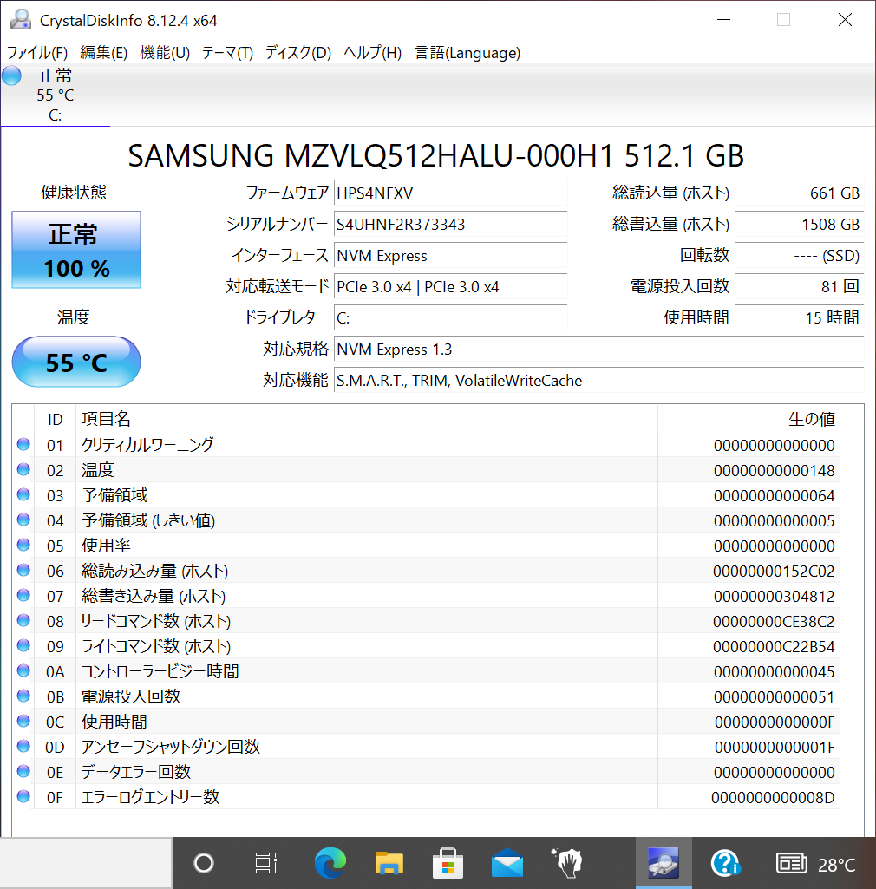Click the drive letter field C:

[451, 317]
